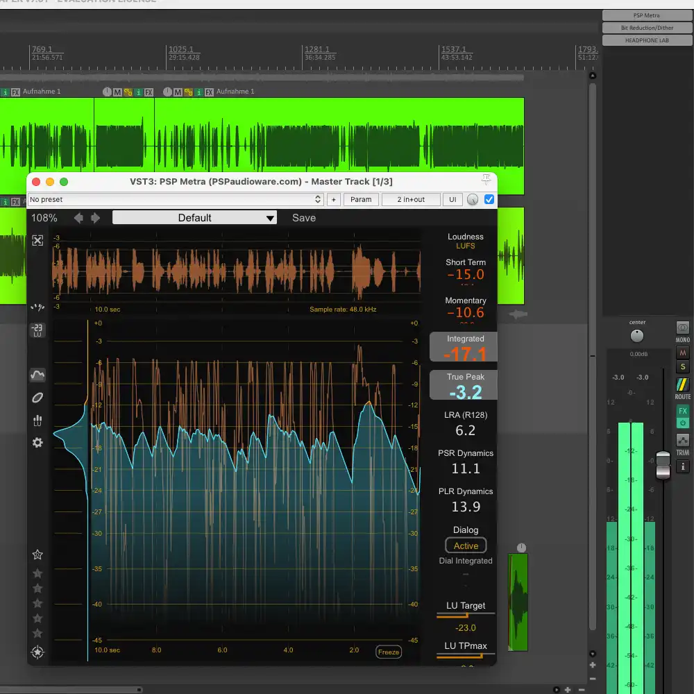Click the pin icon on PSP Metra window
Viewport: 694px width, 694px height.
(486, 179)
